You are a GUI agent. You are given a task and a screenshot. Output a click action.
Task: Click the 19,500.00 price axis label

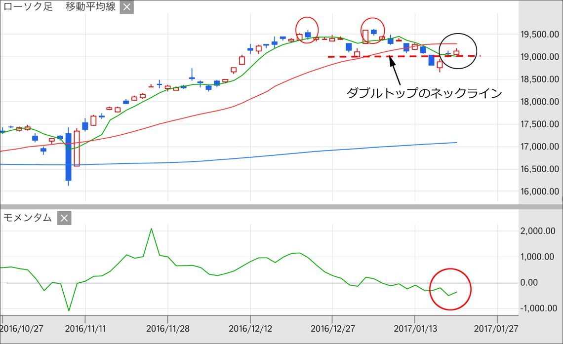click(540, 35)
